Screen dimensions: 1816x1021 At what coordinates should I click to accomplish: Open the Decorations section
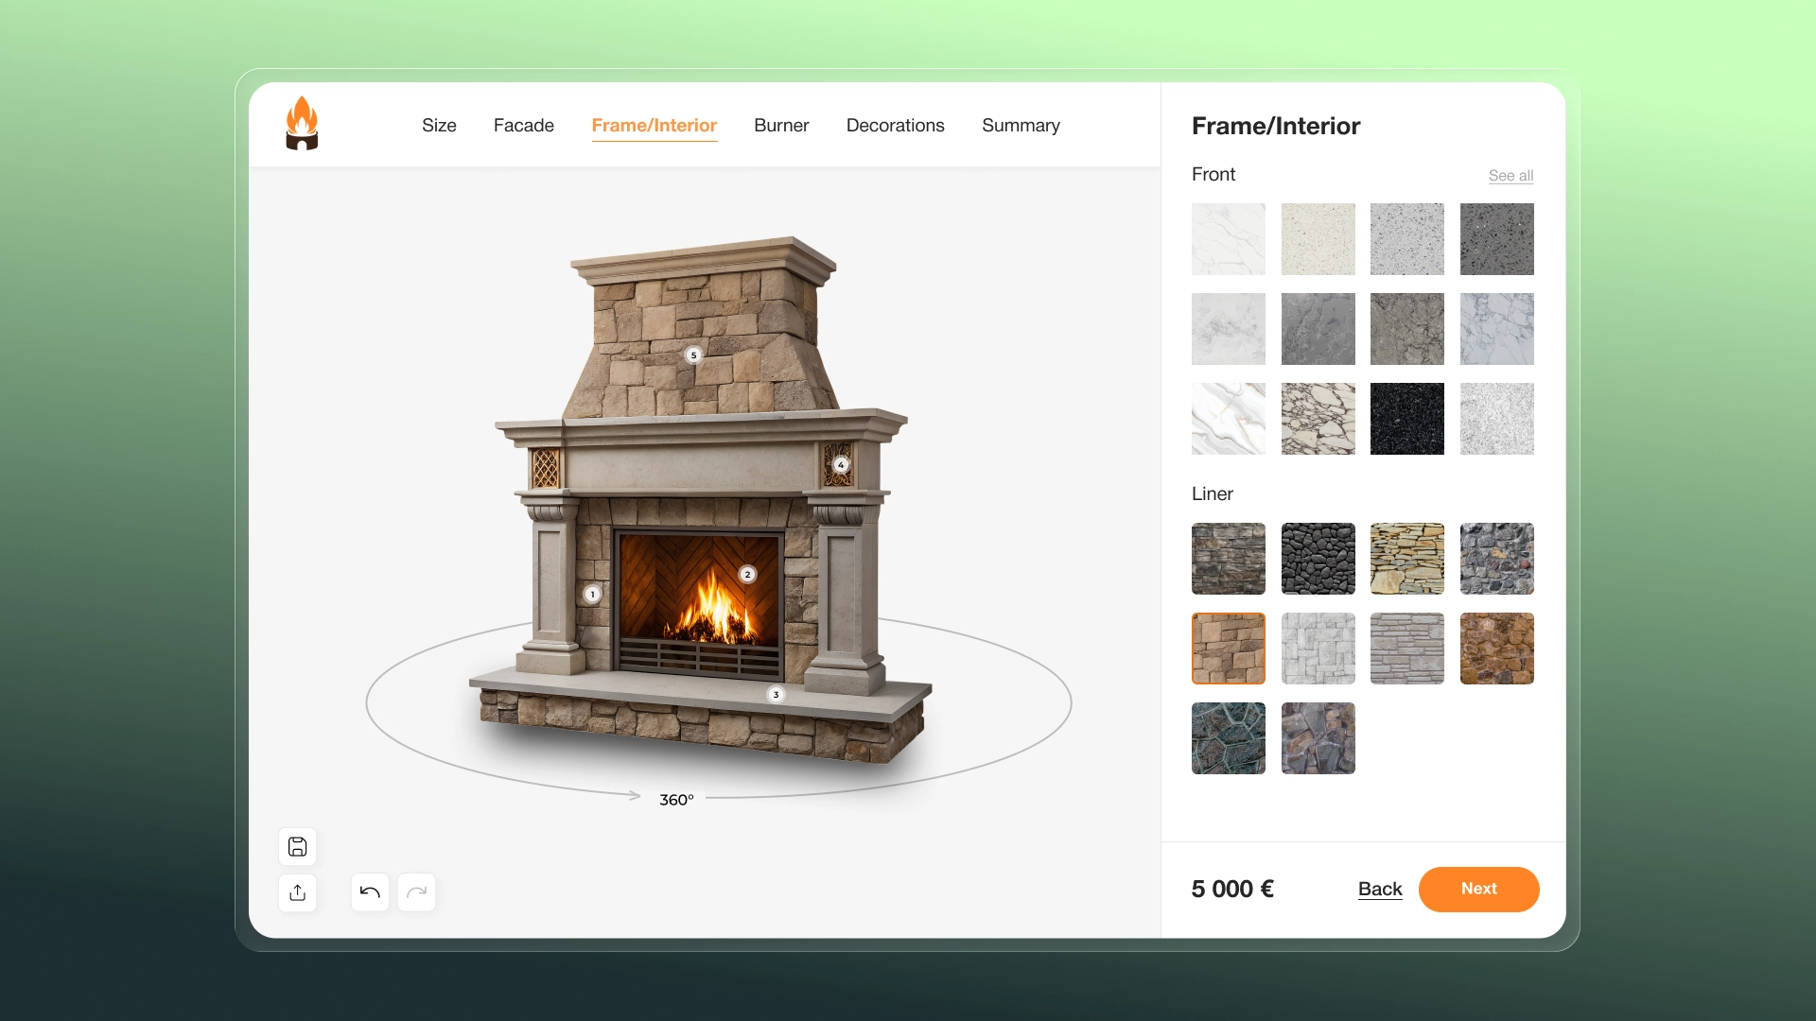[895, 125]
